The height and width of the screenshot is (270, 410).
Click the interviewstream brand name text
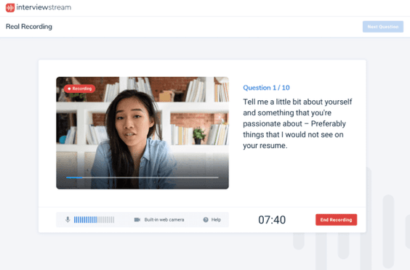coord(44,7)
